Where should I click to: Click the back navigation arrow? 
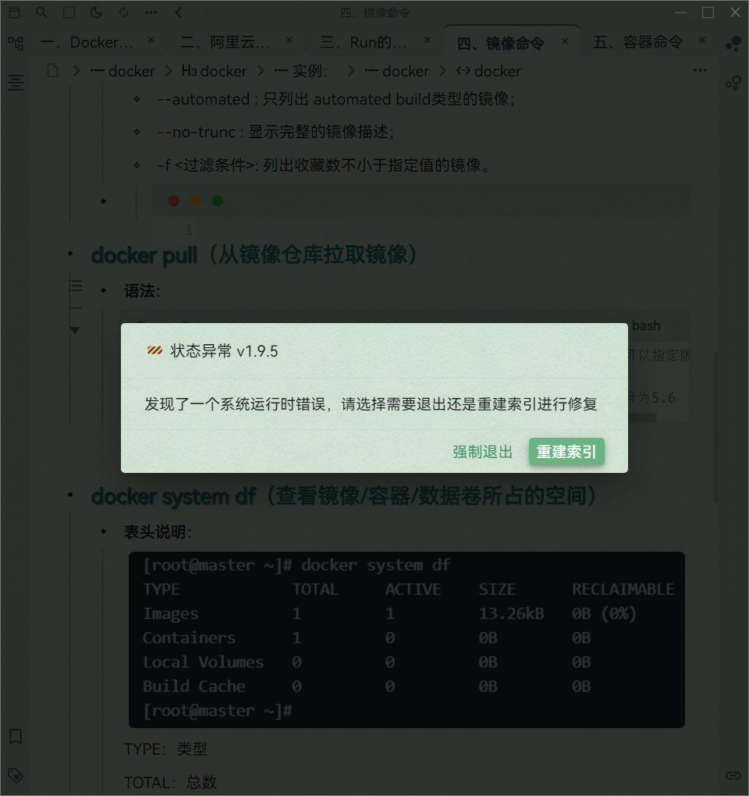tap(176, 12)
